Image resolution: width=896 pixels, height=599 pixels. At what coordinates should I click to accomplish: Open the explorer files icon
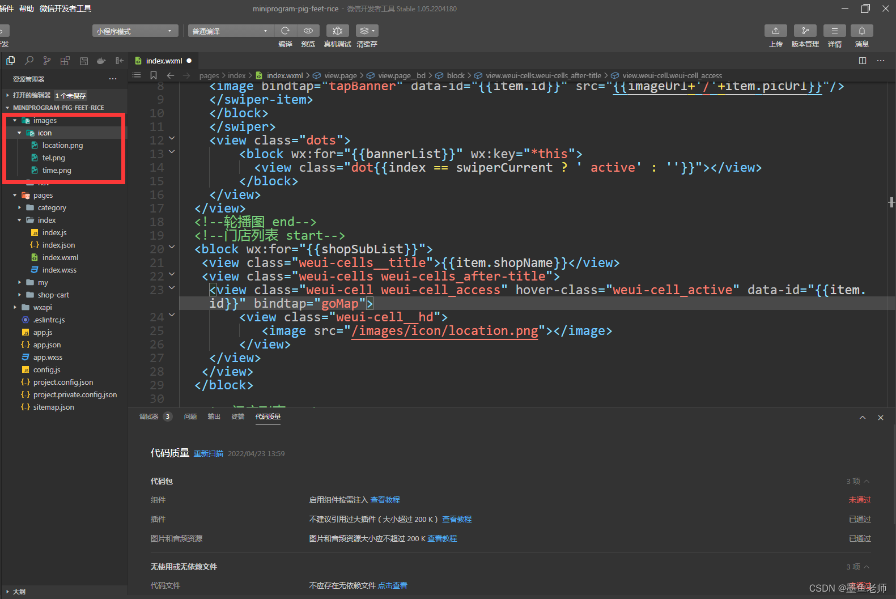pyautogui.click(x=11, y=61)
